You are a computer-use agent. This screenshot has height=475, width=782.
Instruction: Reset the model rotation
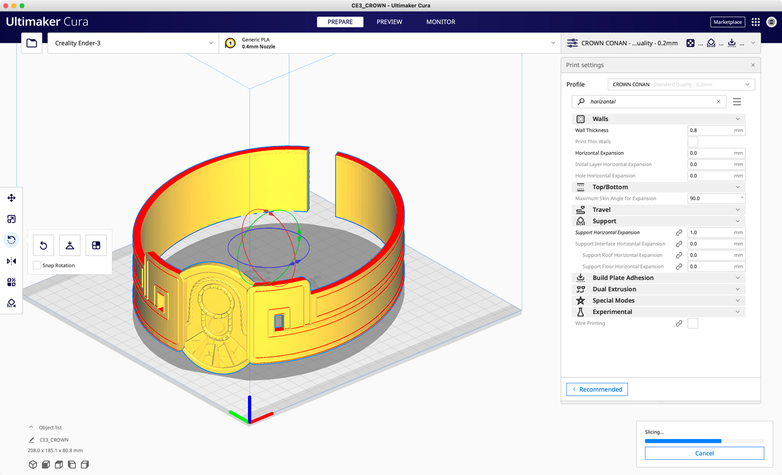43,245
